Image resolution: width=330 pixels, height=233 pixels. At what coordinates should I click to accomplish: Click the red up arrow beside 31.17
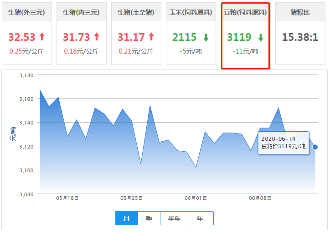click(151, 37)
